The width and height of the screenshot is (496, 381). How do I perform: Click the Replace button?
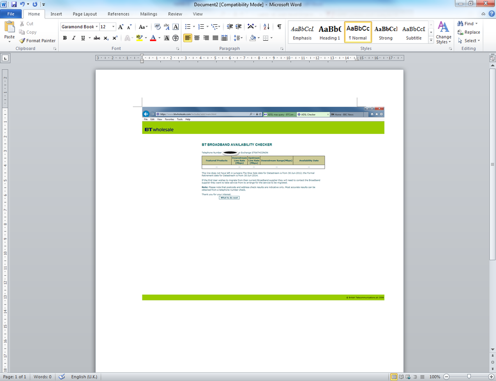point(469,32)
